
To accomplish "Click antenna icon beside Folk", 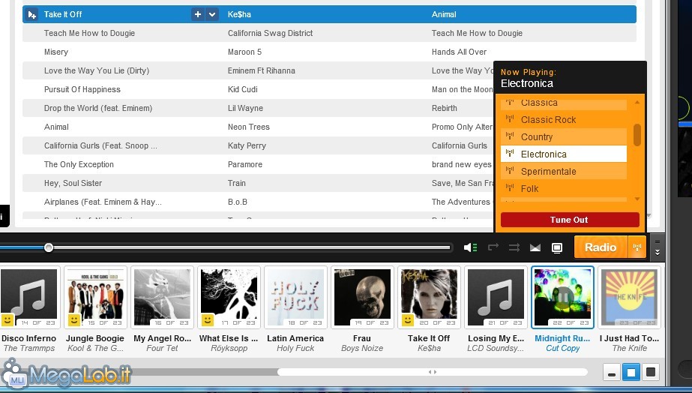I will click(510, 187).
